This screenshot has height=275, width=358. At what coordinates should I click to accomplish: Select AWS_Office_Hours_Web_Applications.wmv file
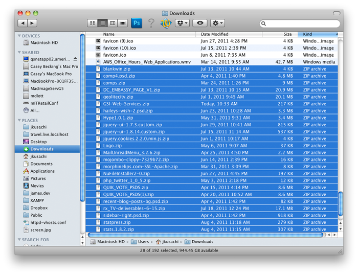(x=212, y=62)
